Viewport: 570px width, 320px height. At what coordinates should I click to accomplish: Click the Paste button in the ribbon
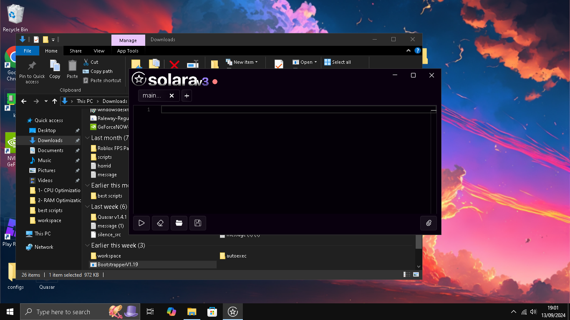coord(72,70)
